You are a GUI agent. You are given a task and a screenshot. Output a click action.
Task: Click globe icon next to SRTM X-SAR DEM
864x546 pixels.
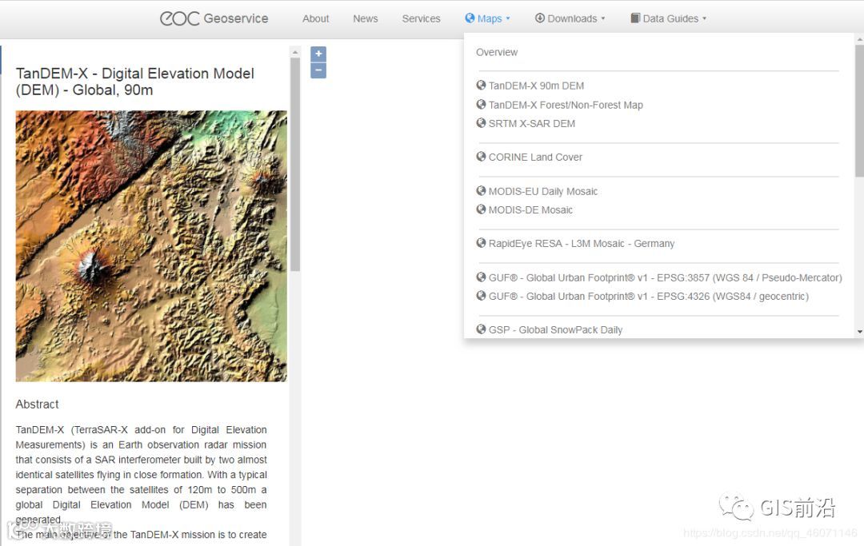tap(481, 123)
